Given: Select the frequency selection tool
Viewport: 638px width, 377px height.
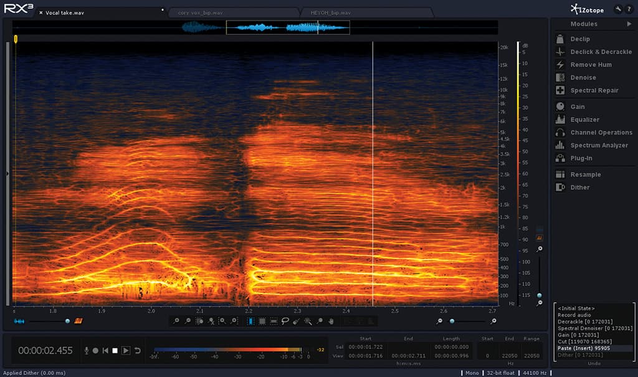Looking at the screenshot, I should 274,321.
